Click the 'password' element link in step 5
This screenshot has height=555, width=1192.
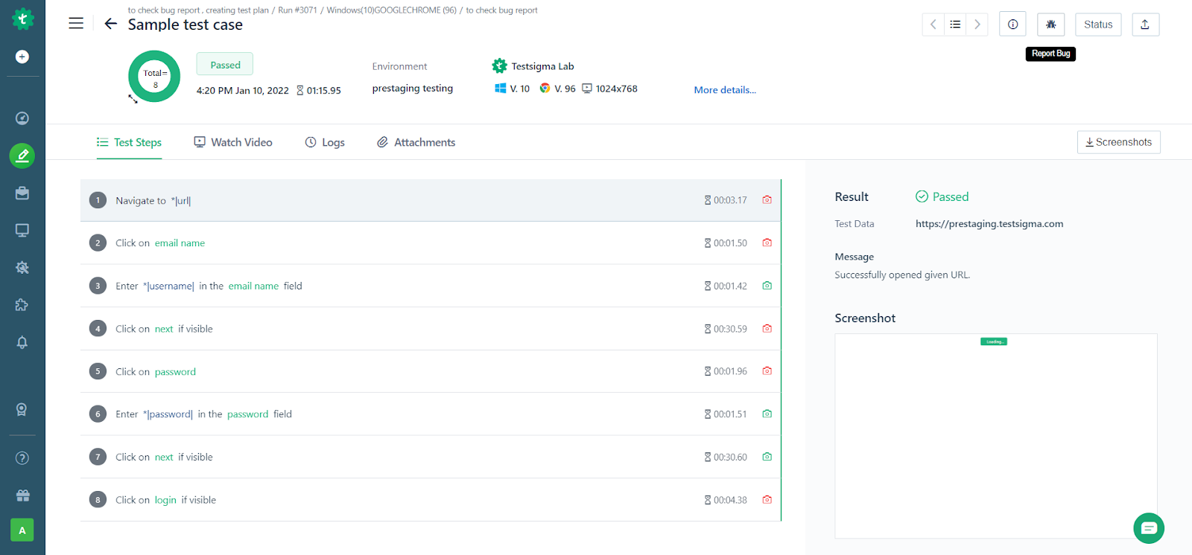[175, 372]
